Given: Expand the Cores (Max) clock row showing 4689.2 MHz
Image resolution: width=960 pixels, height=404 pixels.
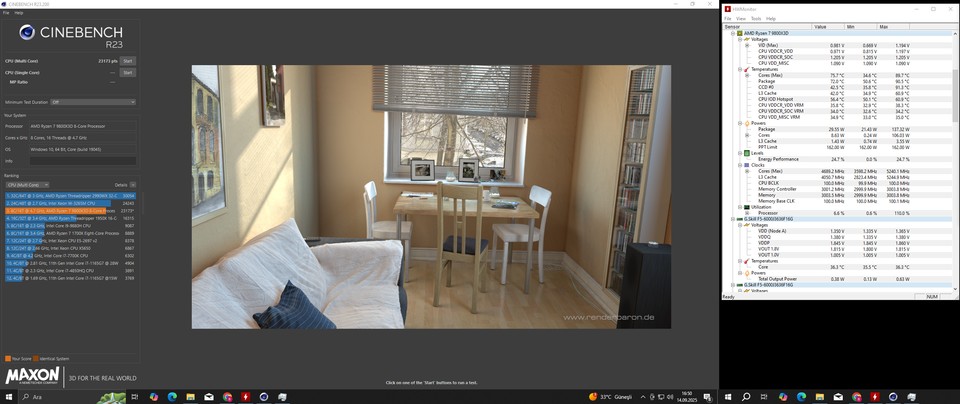Looking at the screenshot, I should pyautogui.click(x=747, y=171).
